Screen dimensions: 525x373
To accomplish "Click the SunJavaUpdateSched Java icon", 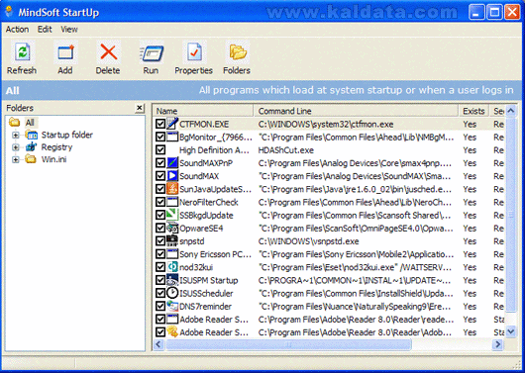I will point(172,189).
